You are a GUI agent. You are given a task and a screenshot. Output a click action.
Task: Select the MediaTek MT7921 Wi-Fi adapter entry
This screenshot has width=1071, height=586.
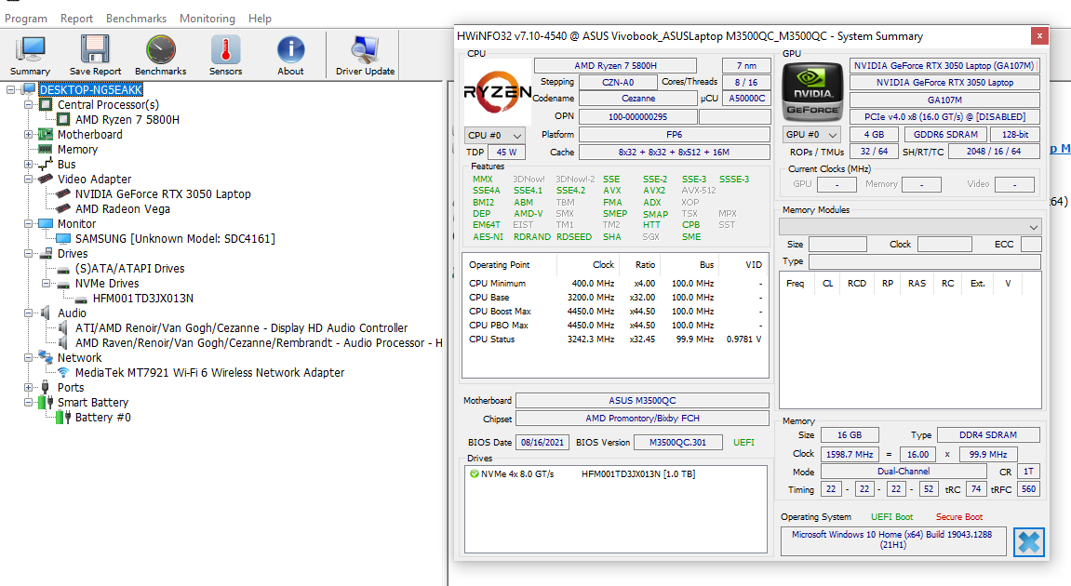(x=209, y=373)
